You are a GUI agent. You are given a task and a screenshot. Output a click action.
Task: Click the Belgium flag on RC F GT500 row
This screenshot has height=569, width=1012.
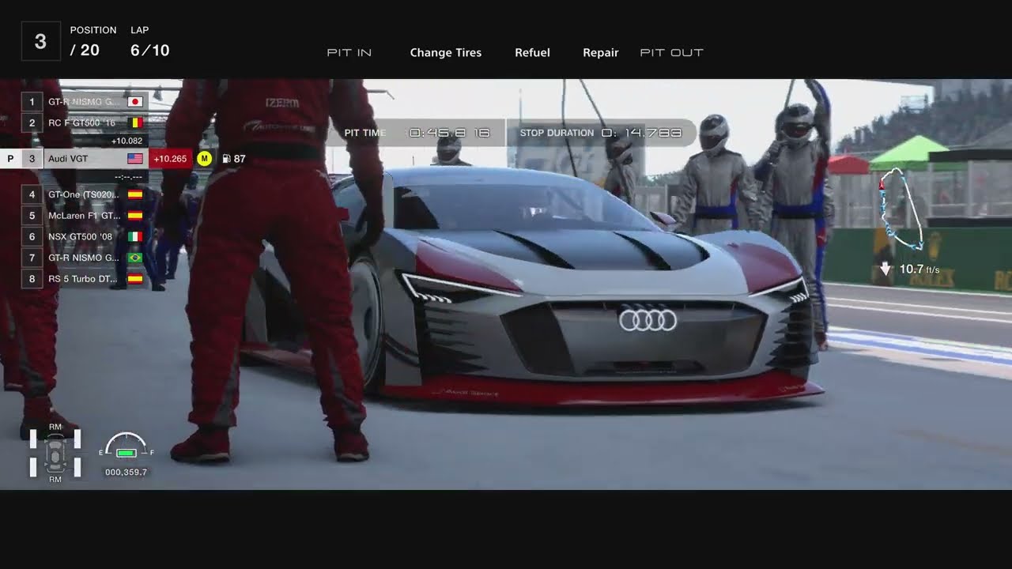coord(135,123)
